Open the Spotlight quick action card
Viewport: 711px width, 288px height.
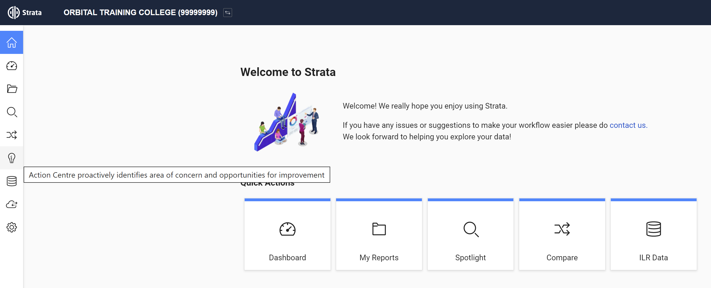[x=470, y=234]
